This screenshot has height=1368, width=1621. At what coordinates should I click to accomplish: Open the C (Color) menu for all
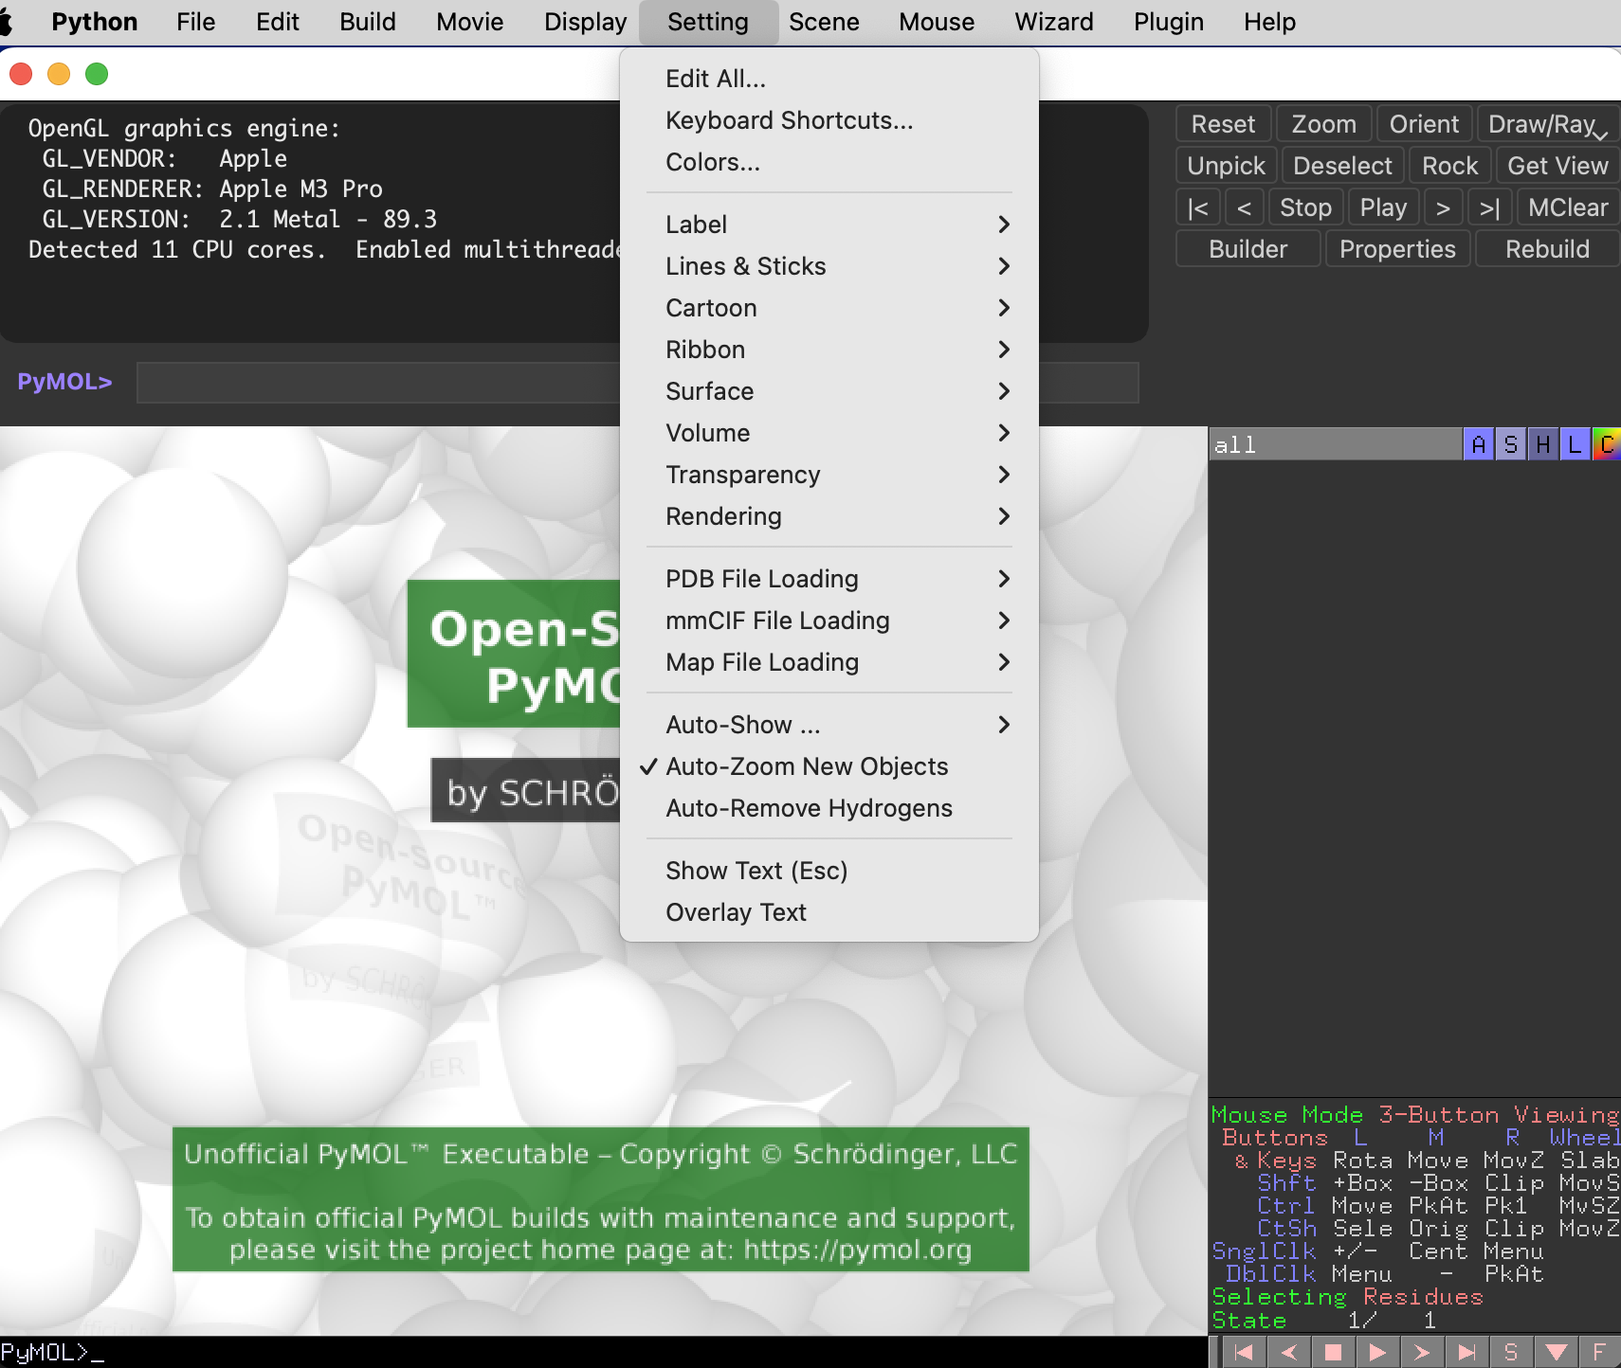[x=1607, y=444]
